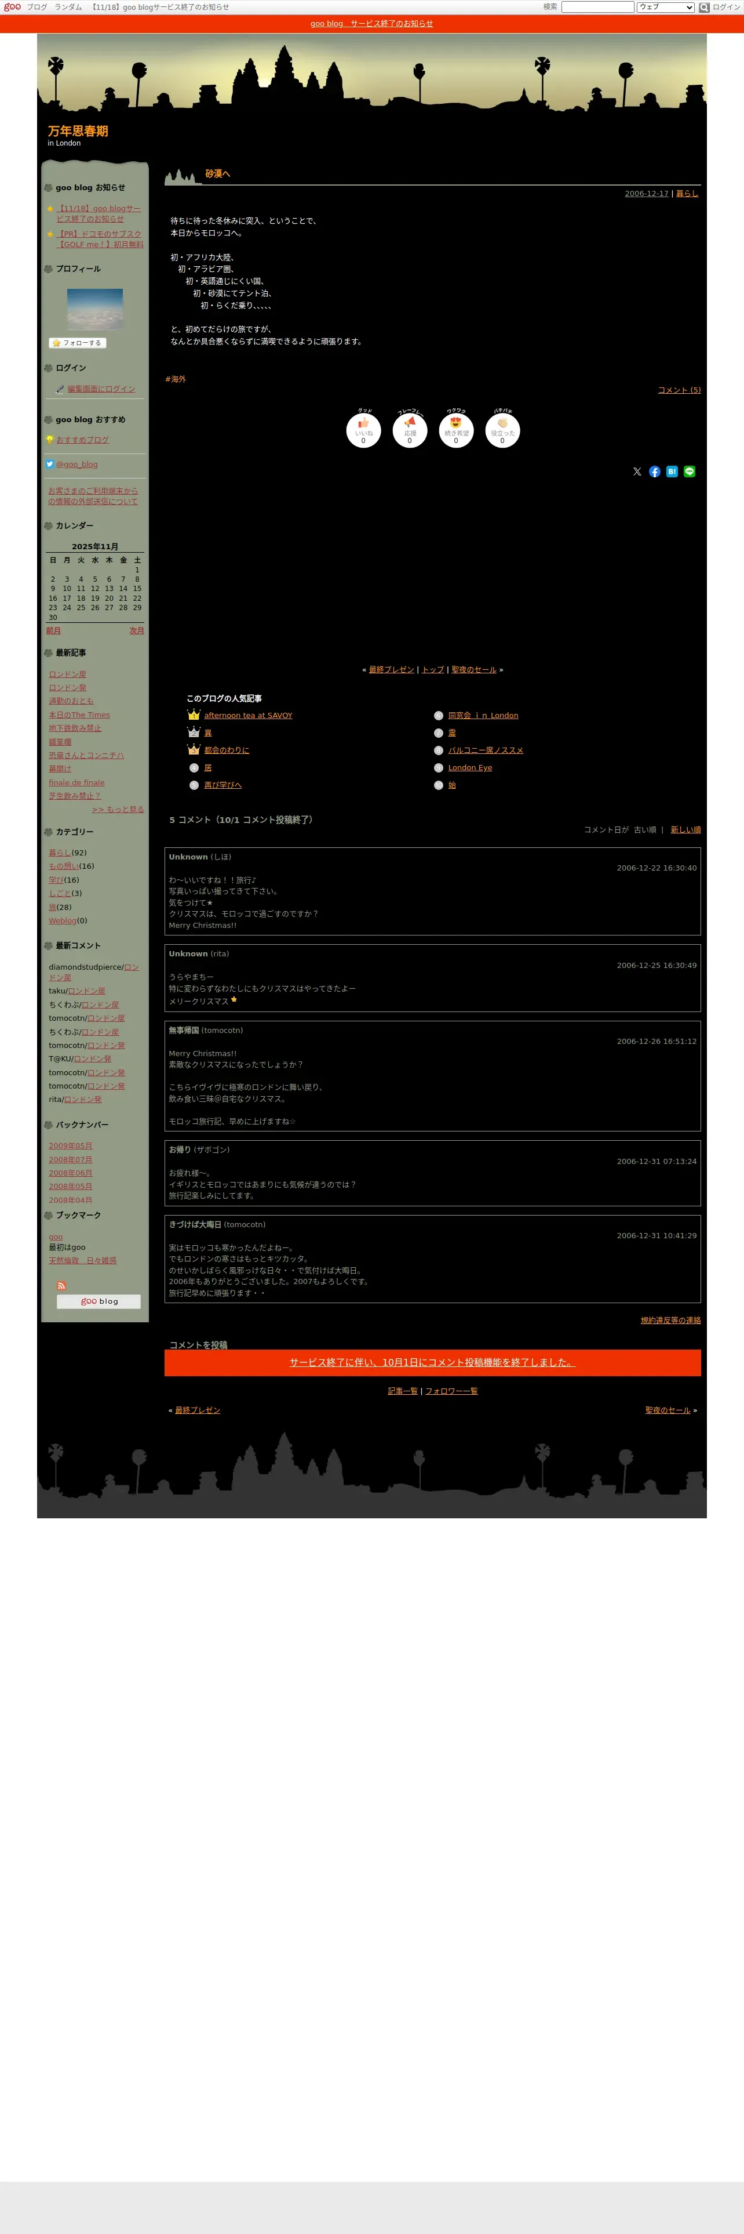Open the 【11/18】goo blogサービス終了 sidebar notice
Screen dimensions: 744x2234
tap(99, 214)
